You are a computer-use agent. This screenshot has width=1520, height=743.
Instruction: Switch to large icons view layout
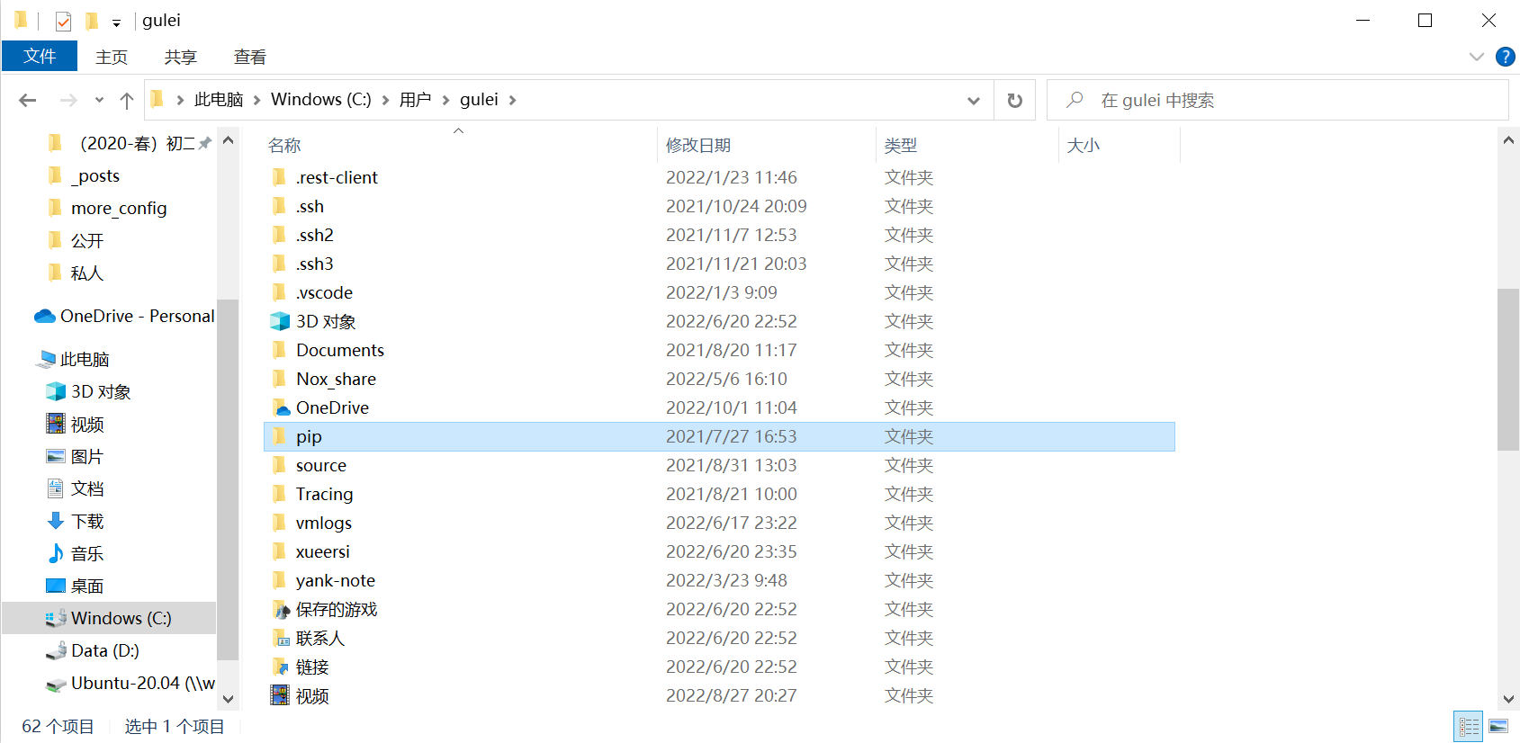point(1498,726)
